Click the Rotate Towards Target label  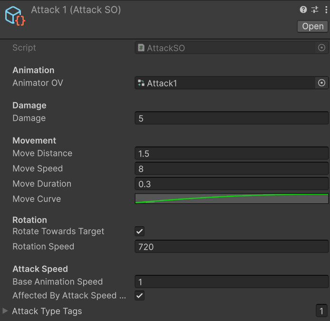[58, 231]
